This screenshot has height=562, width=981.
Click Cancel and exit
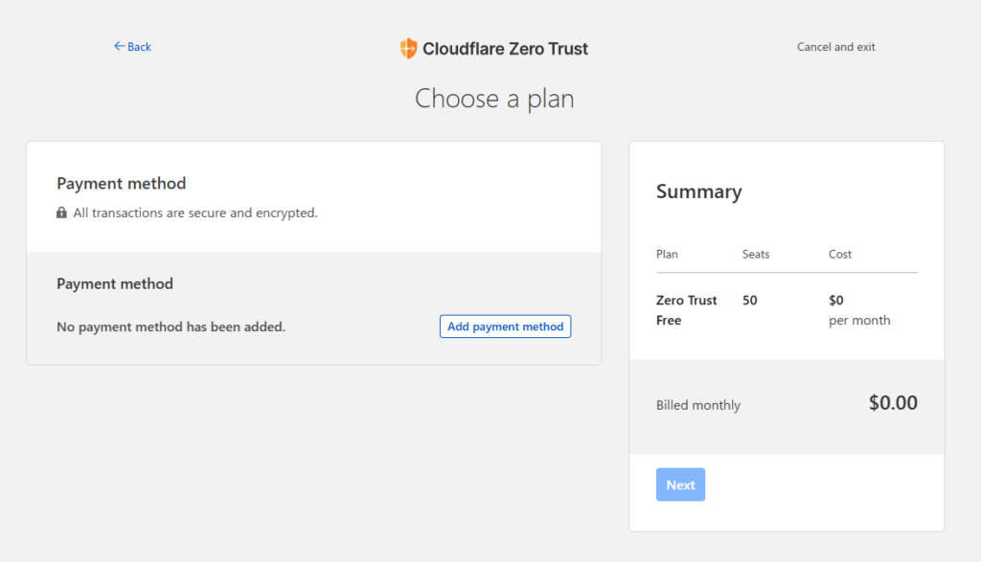click(x=835, y=46)
